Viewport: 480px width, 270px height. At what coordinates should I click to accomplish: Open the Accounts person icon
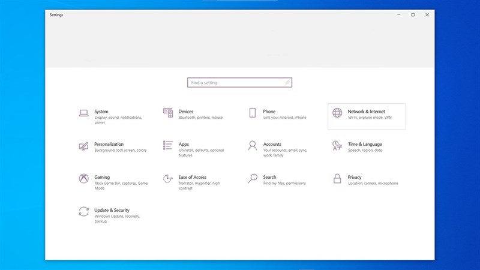[252, 146]
